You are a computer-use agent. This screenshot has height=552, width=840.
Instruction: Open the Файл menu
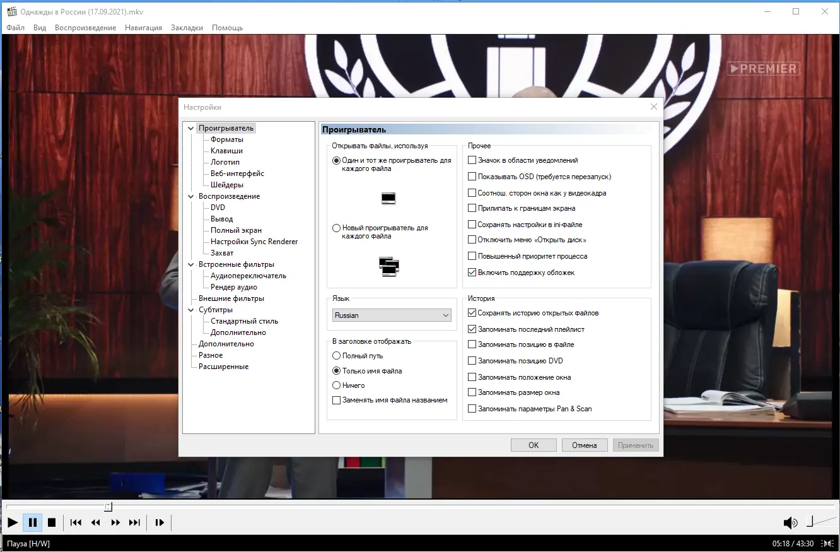pos(16,28)
